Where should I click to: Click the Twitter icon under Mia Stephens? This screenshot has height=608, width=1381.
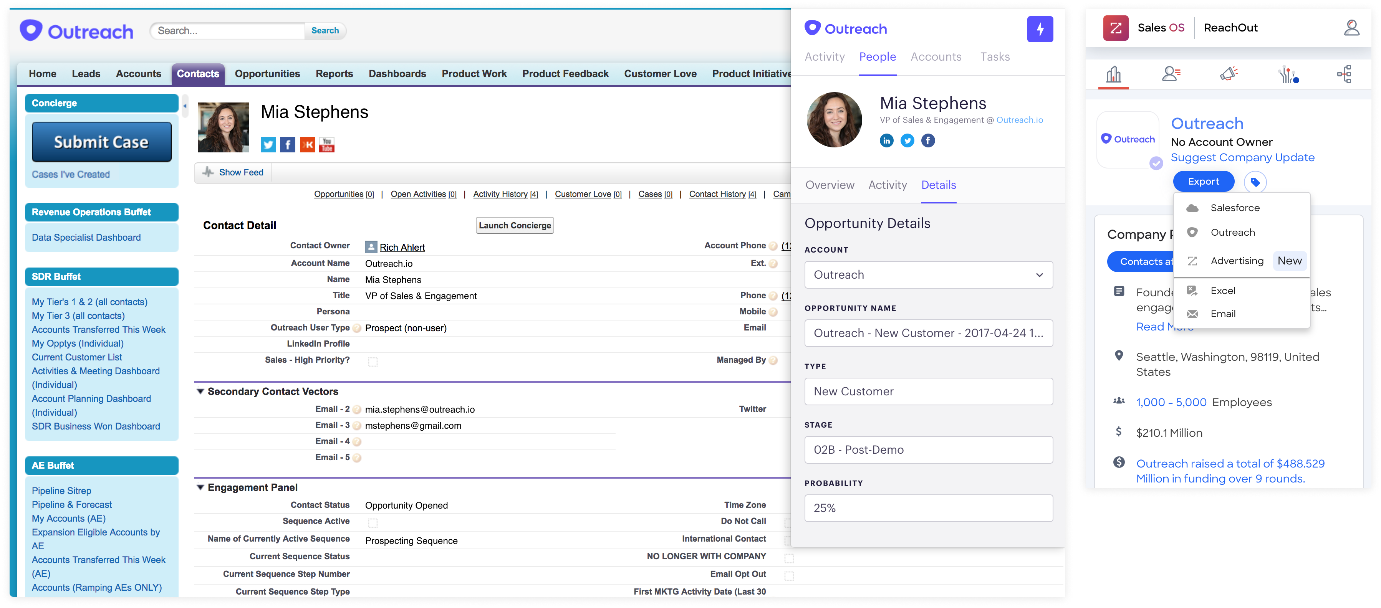click(x=268, y=145)
